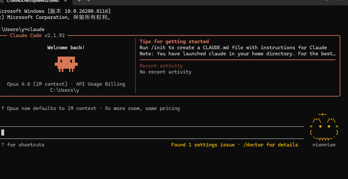Open a new terminal tab with plus
The image size is (348, 179).
click(x=79, y=1)
